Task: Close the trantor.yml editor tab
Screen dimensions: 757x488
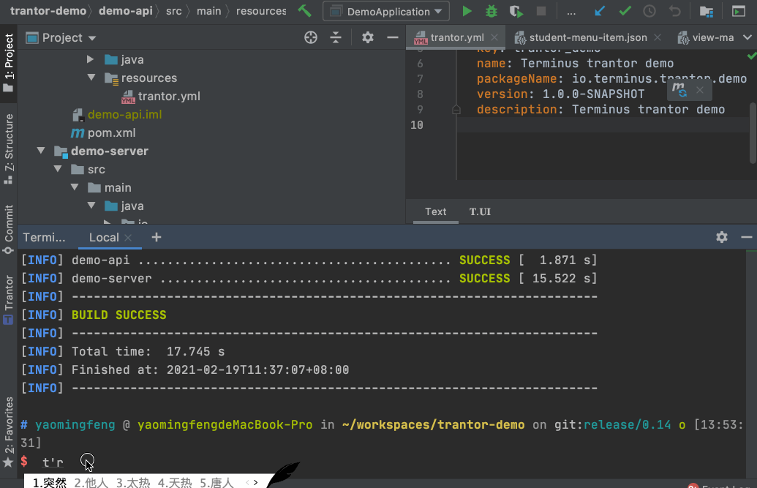Action: [494, 37]
